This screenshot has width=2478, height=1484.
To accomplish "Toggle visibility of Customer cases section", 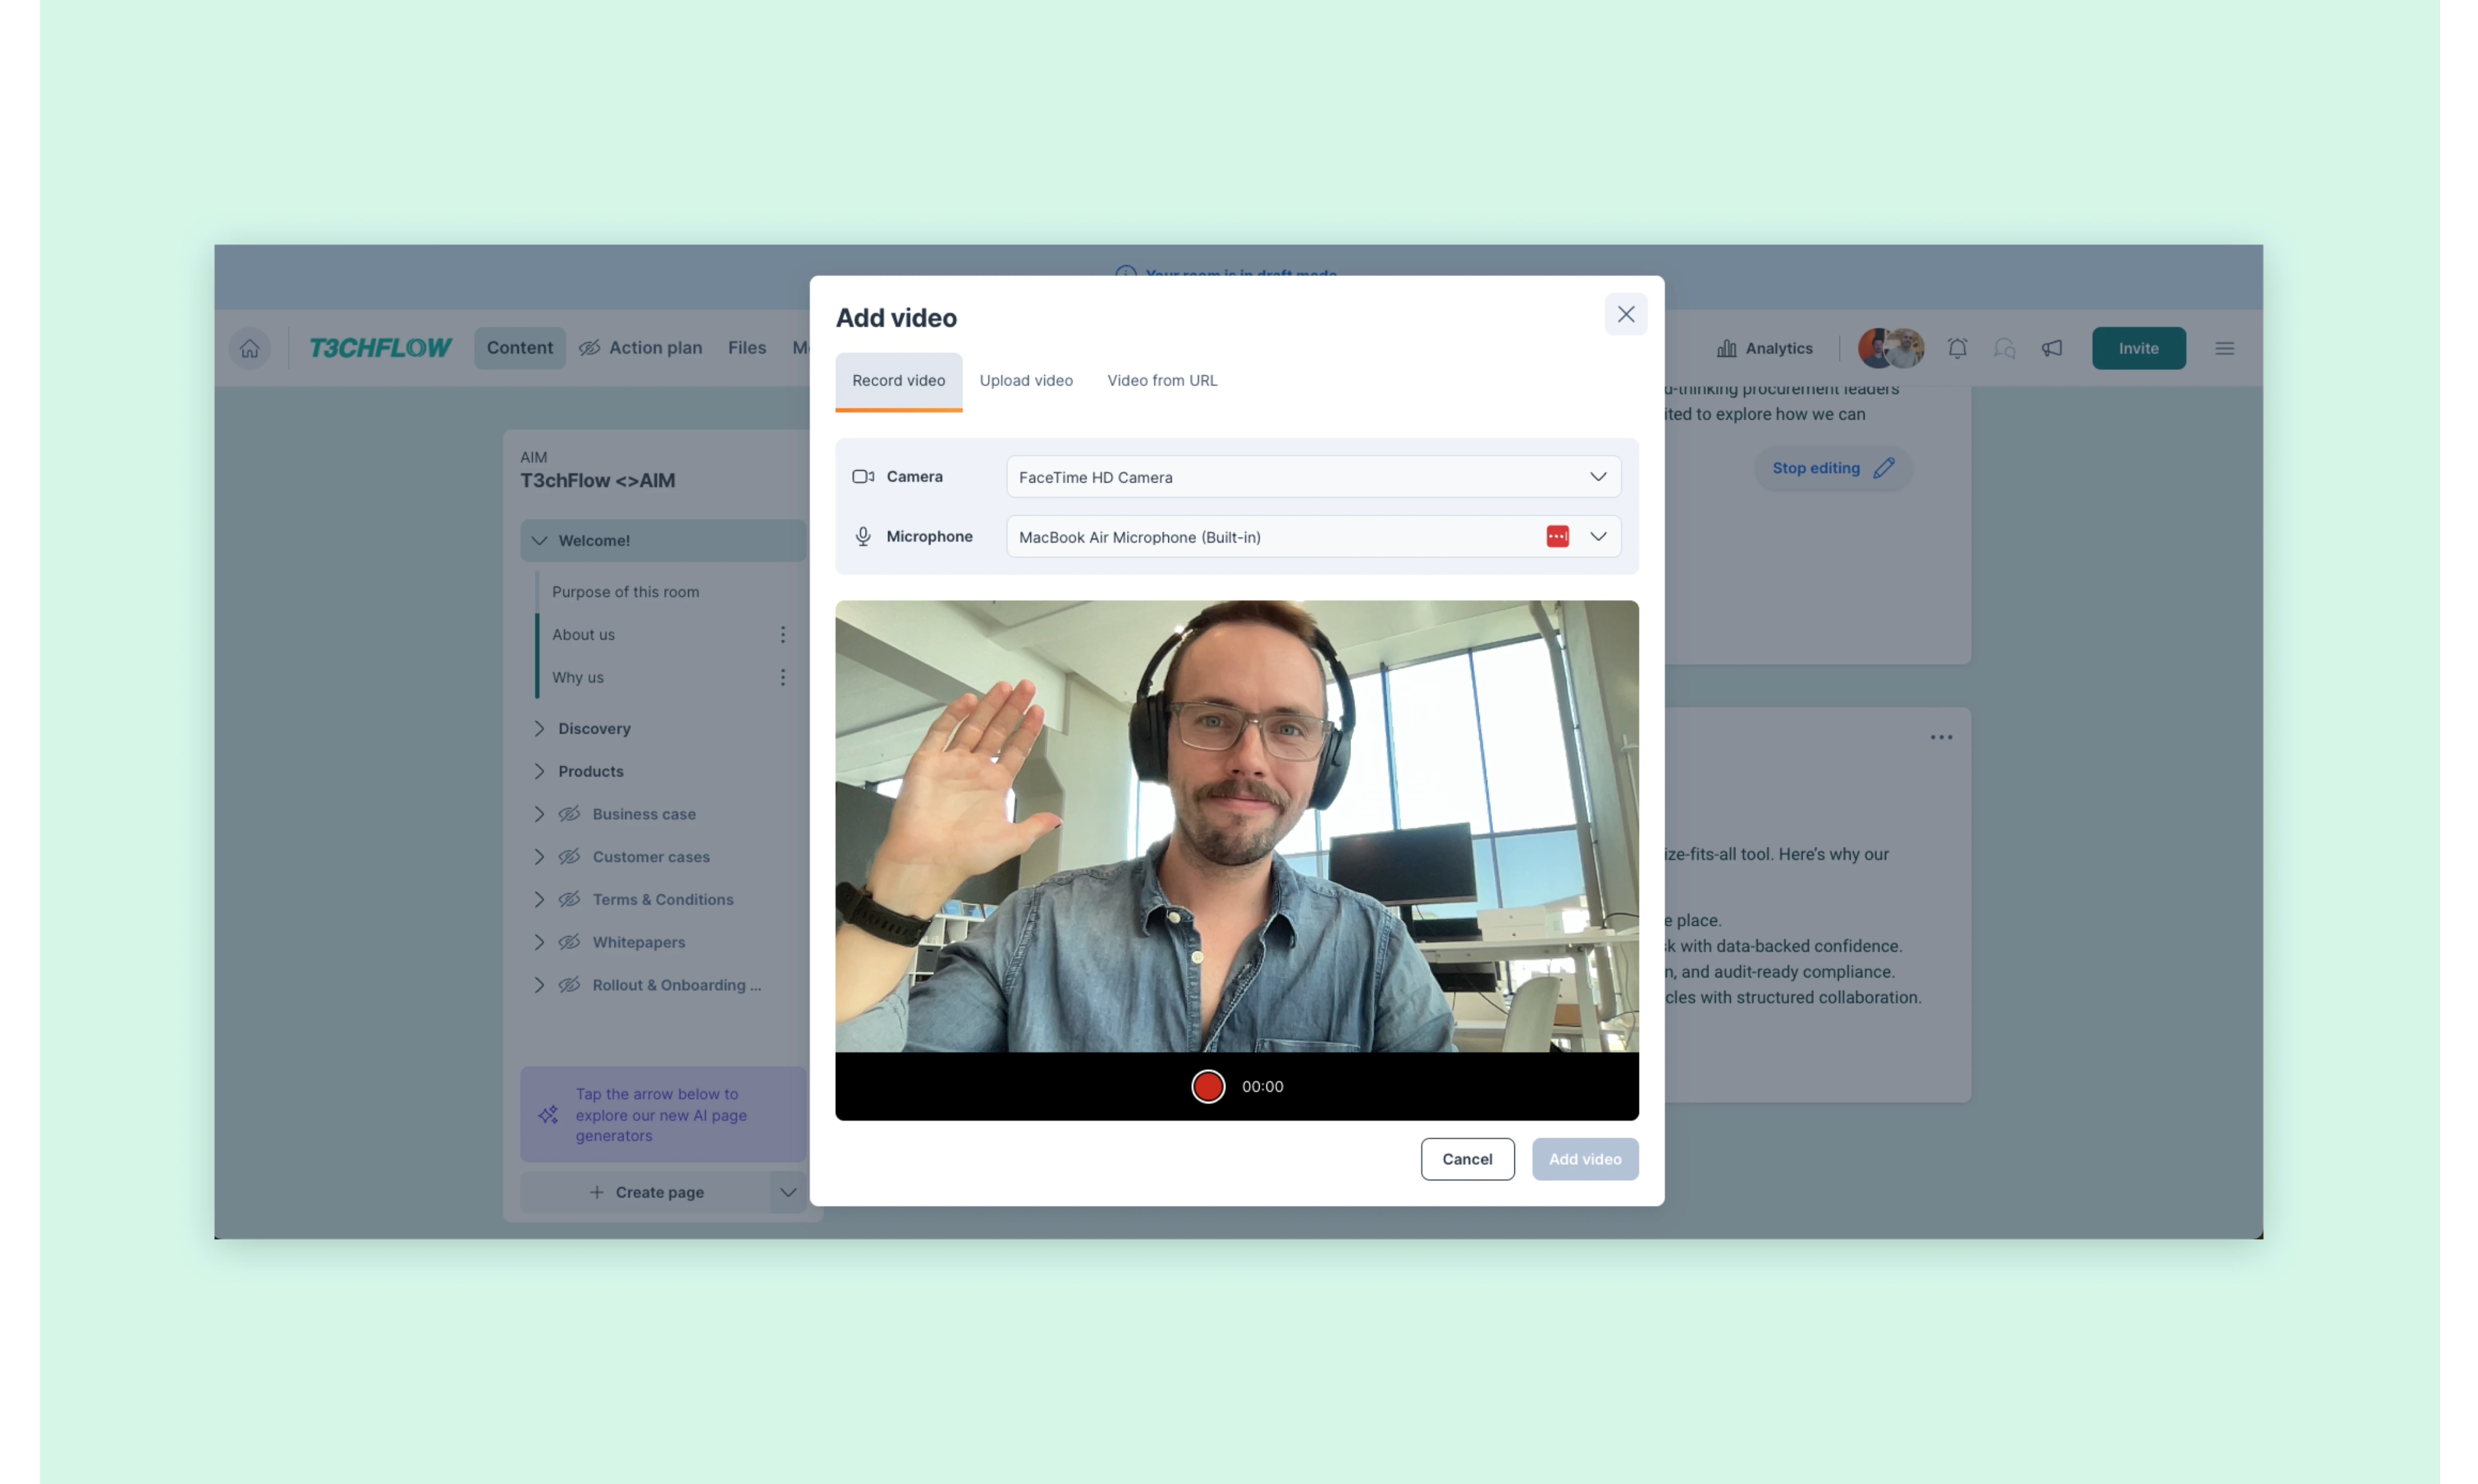I will 569,857.
